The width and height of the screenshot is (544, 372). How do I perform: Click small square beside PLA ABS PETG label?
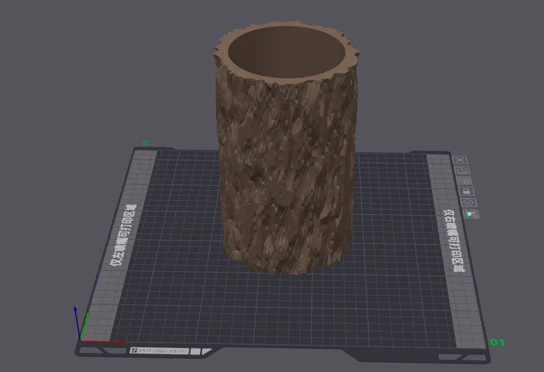195,351
